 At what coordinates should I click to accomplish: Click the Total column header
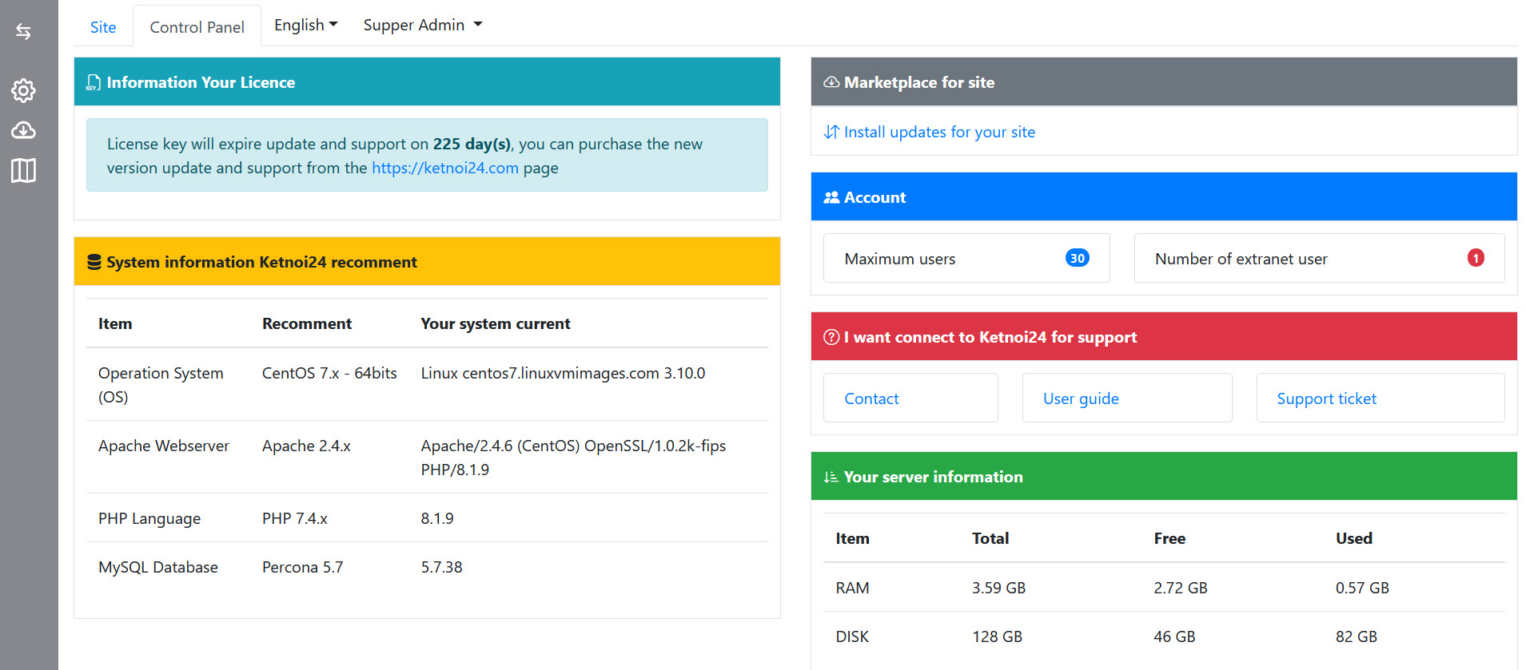pyautogui.click(x=990, y=538)
